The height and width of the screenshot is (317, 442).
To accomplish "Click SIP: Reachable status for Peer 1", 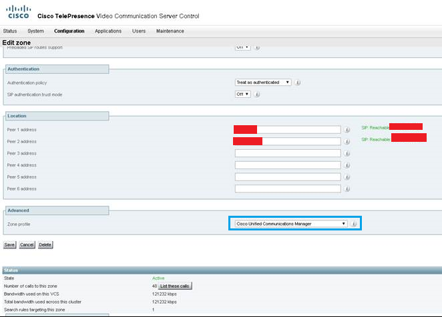I will [375, 128].
